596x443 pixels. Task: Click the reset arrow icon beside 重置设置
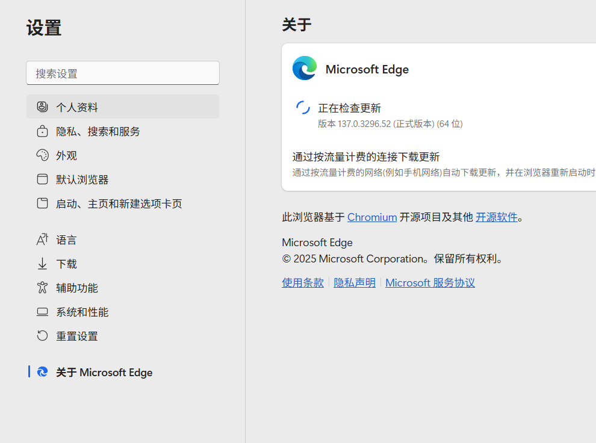(42, 336)
